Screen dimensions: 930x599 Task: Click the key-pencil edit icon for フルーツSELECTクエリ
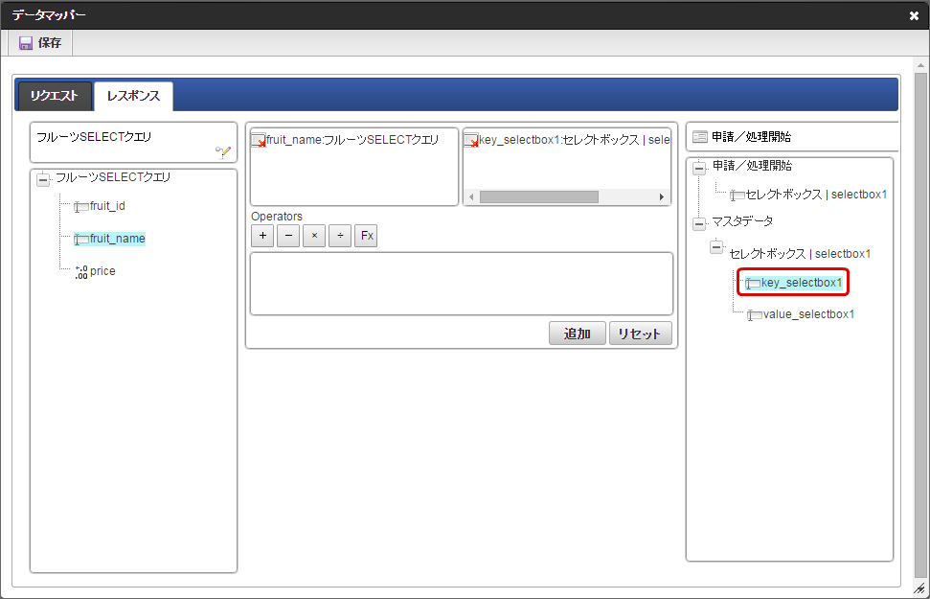(x=223, y=152)
